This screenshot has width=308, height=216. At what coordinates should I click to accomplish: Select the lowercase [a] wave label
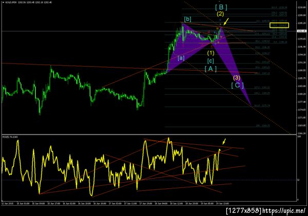(x=181, y=58)
